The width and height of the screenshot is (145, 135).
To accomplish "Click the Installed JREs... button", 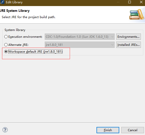I will coord(129,45).
